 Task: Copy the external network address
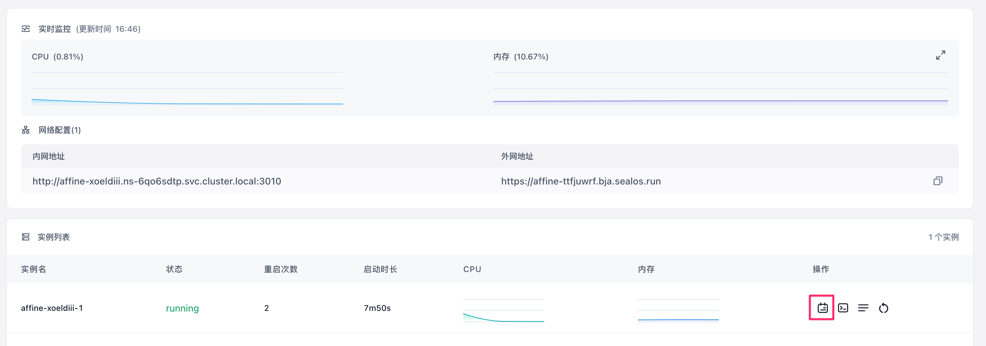(x=938, y=181)
